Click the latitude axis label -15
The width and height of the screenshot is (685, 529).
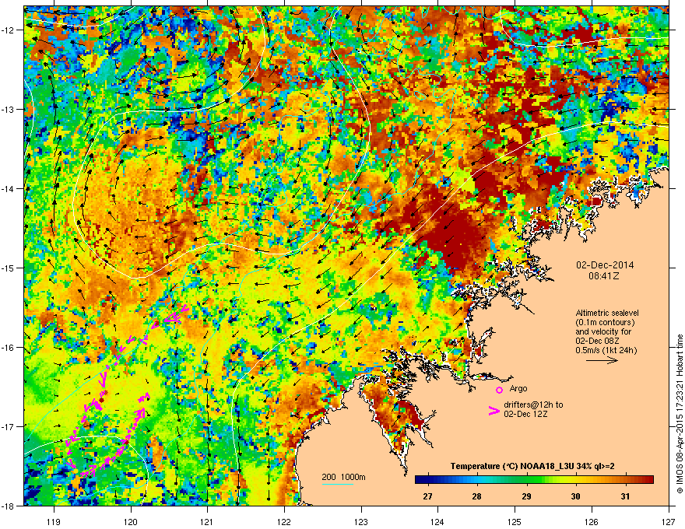[x=9, y=268]
